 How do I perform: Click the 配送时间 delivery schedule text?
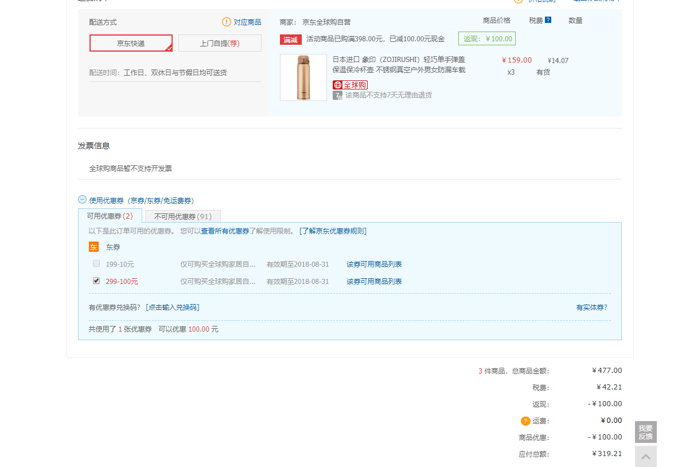(x=158, y=73)
